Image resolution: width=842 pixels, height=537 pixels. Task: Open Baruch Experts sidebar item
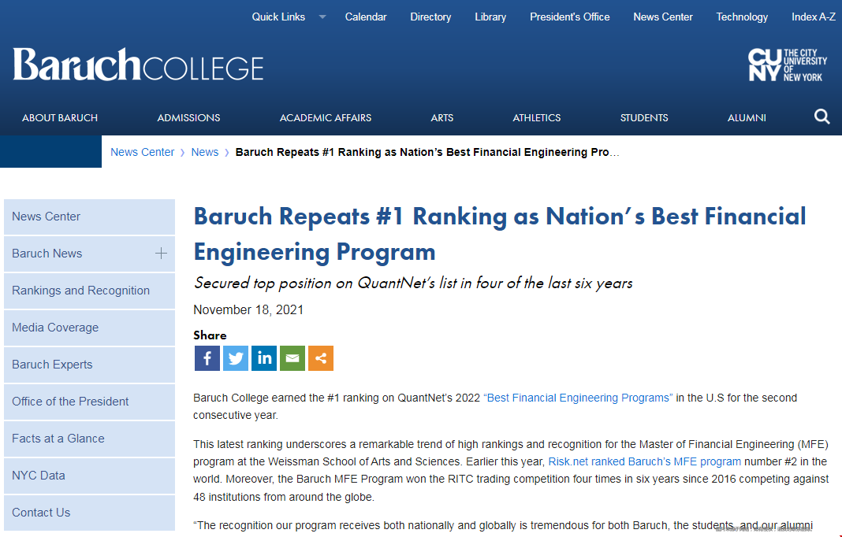[x=89, y=365]
